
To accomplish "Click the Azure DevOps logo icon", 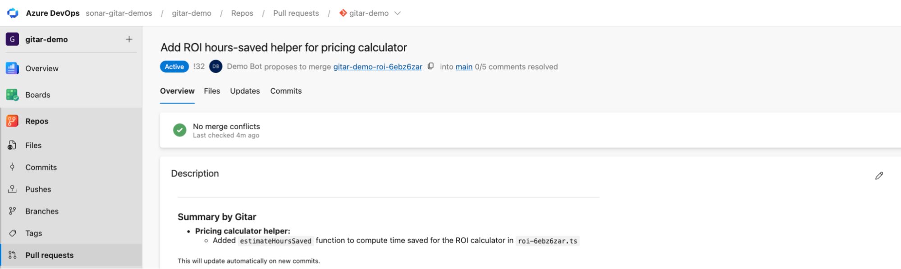I will tap(13, 13).
